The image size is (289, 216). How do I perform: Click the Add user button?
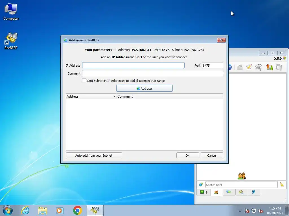pyautogui.click(x=144, y=88)
